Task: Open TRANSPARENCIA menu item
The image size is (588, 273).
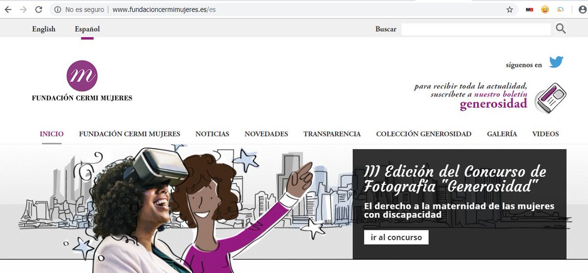Action: [x=332, y=134]
